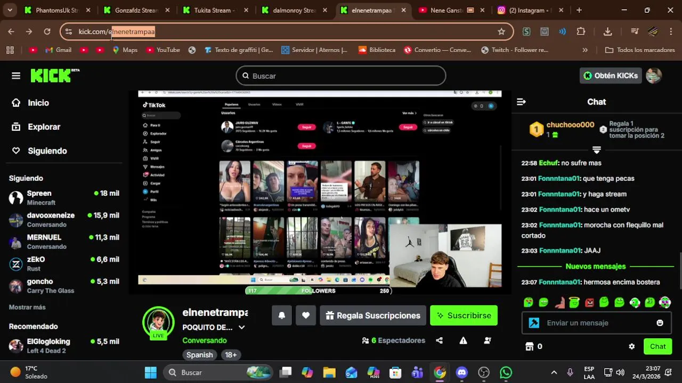Viewport: 682px width, 383px height.
Task: Send message with green Chat button
Action: [x=657, y=346]
